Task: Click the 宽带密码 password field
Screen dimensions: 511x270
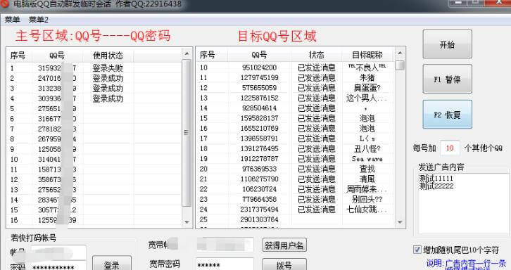Action: pyautogui.click(x=225, y=264)
